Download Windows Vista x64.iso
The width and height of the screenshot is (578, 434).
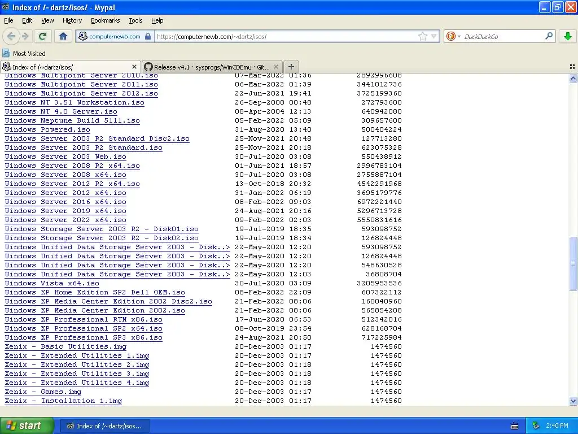pos(52,284)
